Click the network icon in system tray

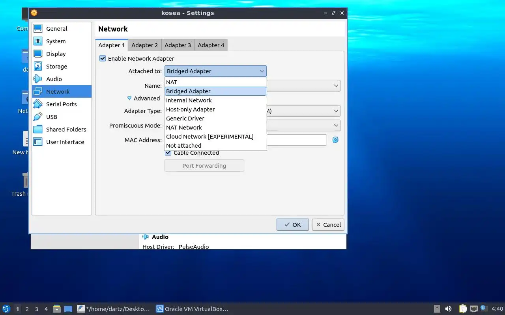tap(473, 309)
